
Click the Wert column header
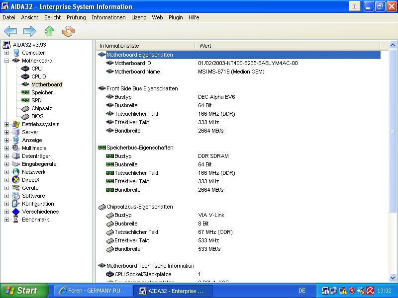(288, 46)
